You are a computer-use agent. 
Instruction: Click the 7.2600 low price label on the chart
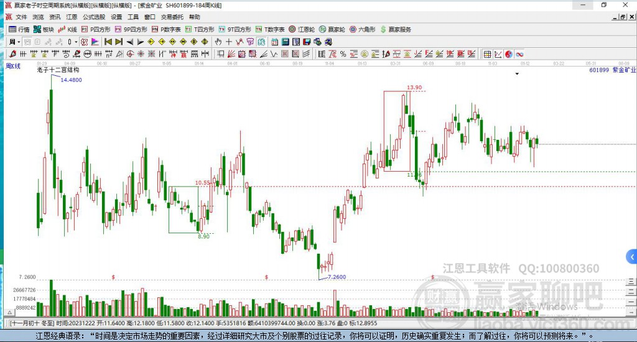coord(337,277)
